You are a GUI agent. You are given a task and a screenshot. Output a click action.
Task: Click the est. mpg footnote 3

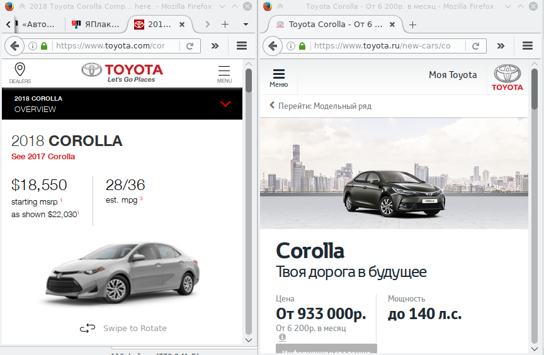tap(141, 199)
